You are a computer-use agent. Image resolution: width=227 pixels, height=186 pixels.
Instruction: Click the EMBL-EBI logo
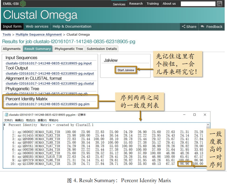pyautogui.click(x=14, y=4)
